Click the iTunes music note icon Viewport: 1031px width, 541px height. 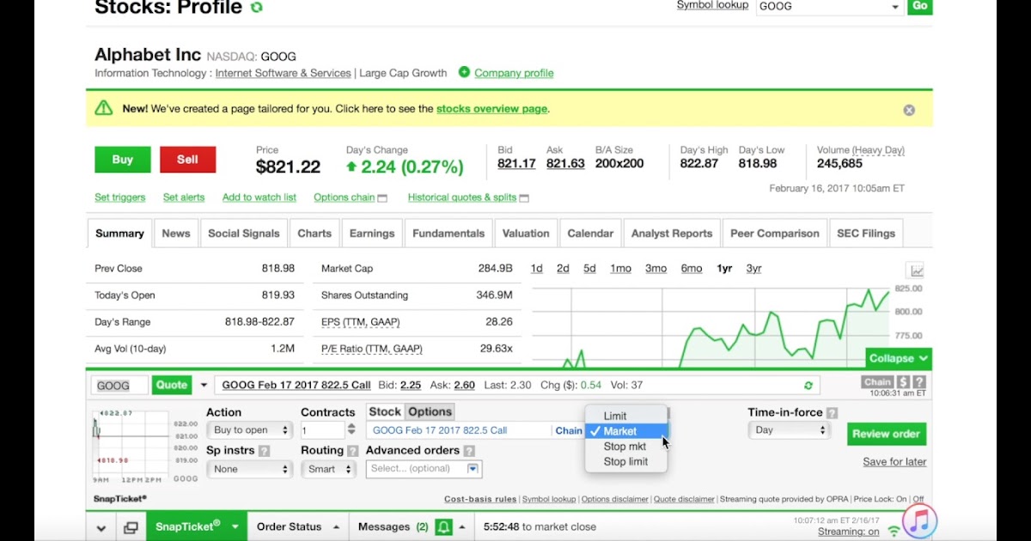[919, 520]
